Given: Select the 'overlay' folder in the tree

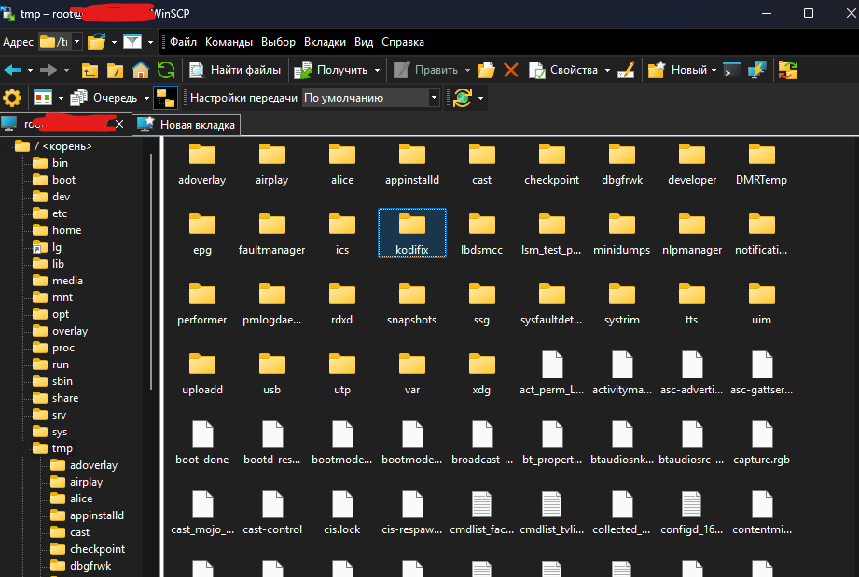Looking at the screenshot, I should click(x=69, y=331).
